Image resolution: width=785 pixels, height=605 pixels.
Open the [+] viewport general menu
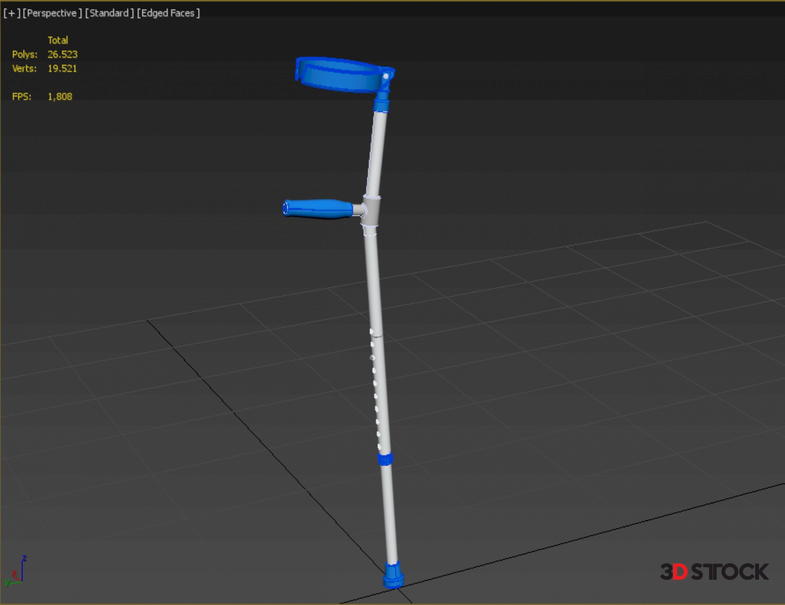(x=11, y=13)
